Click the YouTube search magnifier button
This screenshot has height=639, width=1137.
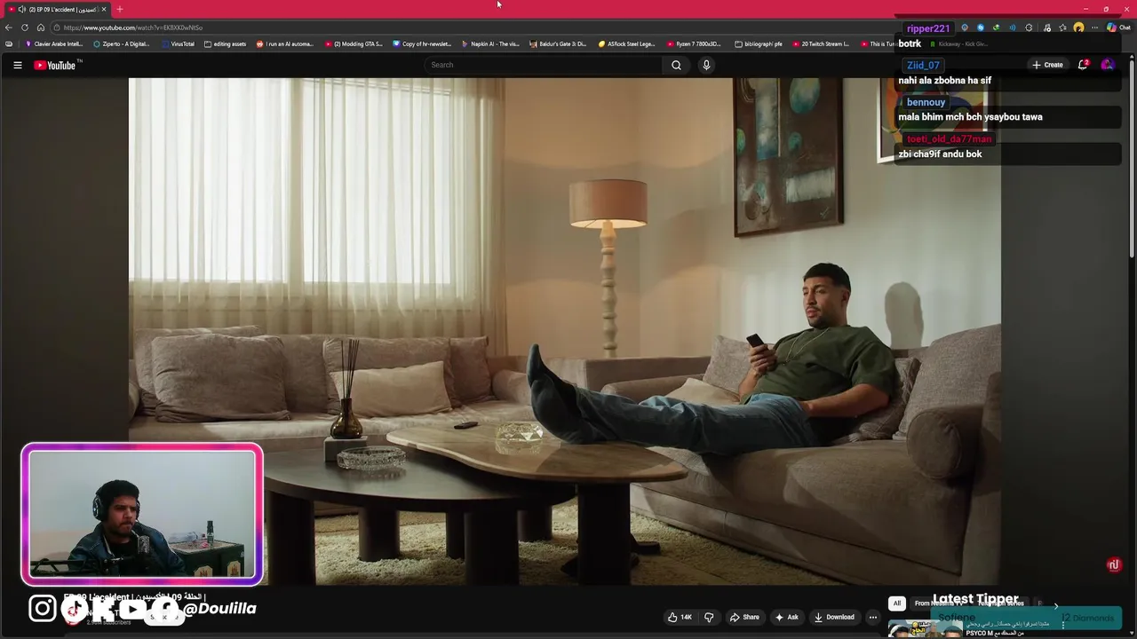click(676, 65)
